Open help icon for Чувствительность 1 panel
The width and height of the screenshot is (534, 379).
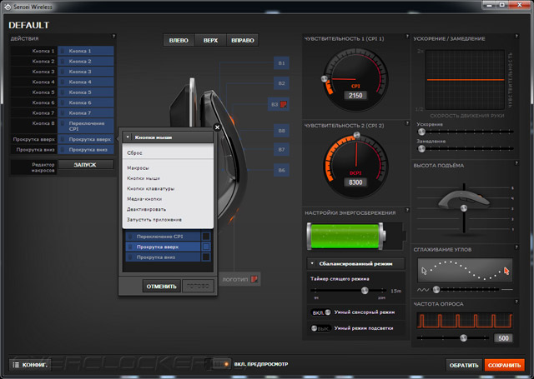click(406, 37)
